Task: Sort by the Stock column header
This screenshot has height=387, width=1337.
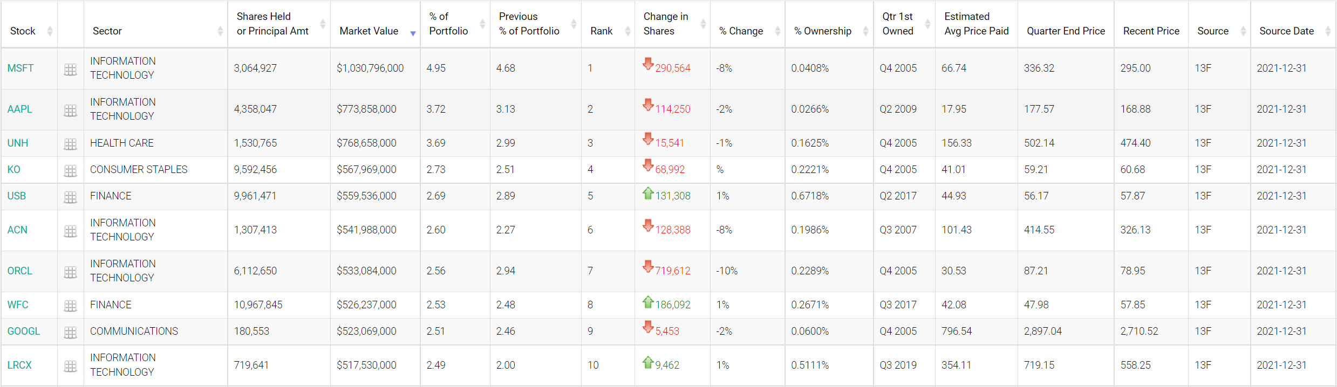Action: click(x=23, y=31)
